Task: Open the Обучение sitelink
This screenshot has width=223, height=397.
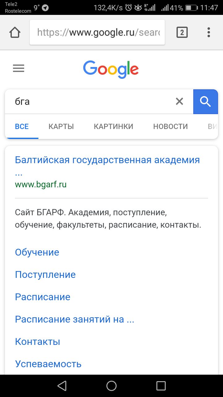Action: pyautogui.click(x=37, y=252)
